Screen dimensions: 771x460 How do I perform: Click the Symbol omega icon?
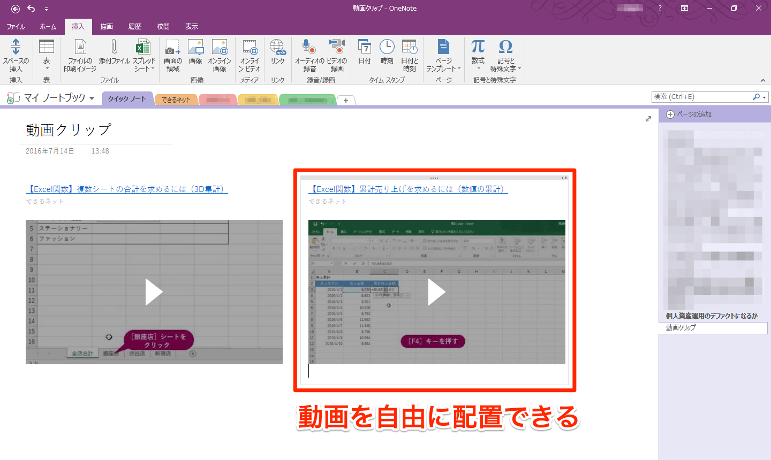point(505,47)
